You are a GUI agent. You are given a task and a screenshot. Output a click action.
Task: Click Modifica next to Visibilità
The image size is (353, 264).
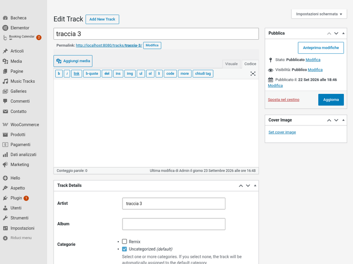[x=315, y=70]
